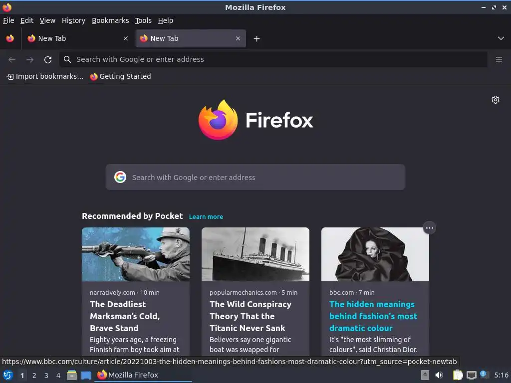This screenshot has width=511, height=383.
Task: Click the magnifier icon in address bar
Action: [67, 59]
